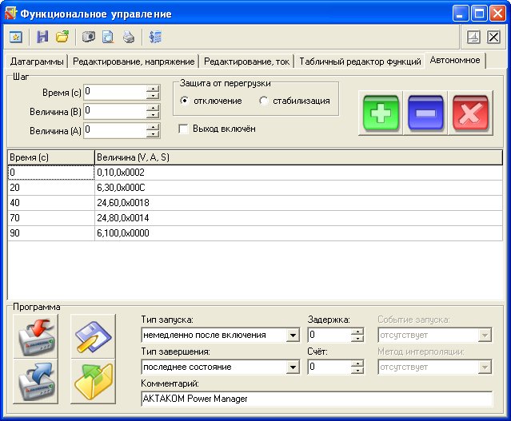Expand the "Тип запуска" dropdown
This screenshot has height=421, width=511.
[293, 336]
